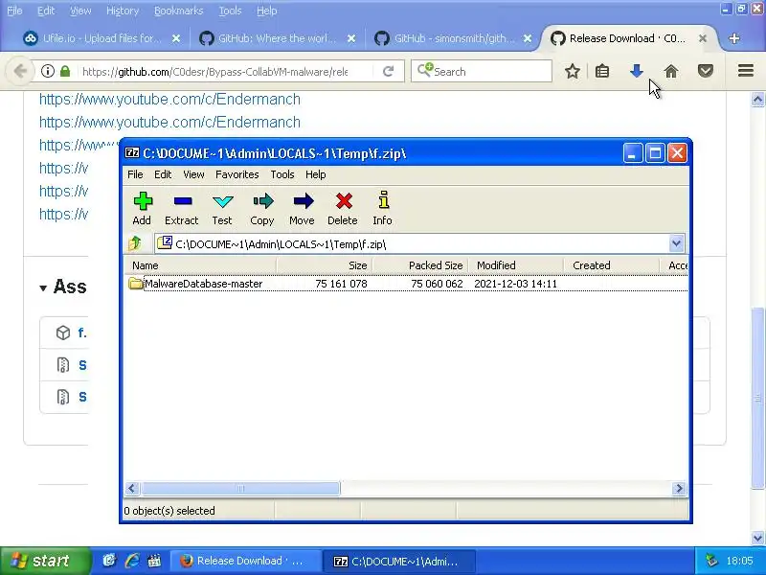Open the 7-Zip Tools menu
This screenshot has height=575, width=766.
click(x=282, y=174)
